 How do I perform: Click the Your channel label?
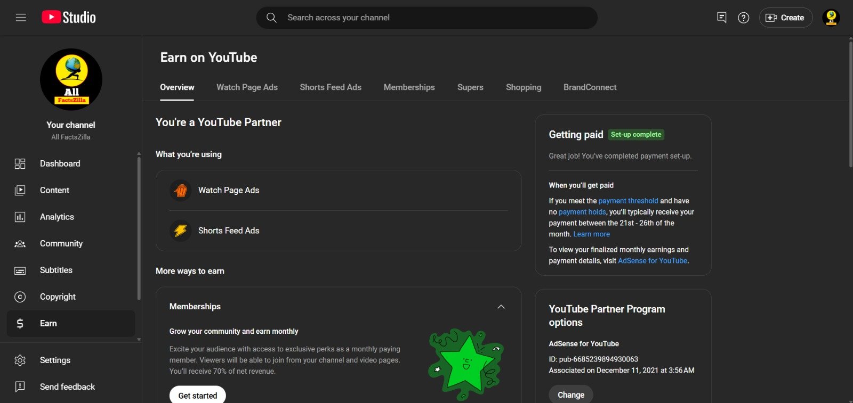pos(71,125)
